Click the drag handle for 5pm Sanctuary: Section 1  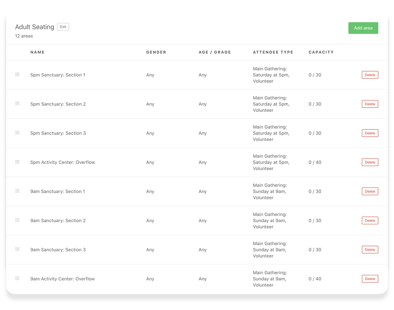(x=17, y=75)
